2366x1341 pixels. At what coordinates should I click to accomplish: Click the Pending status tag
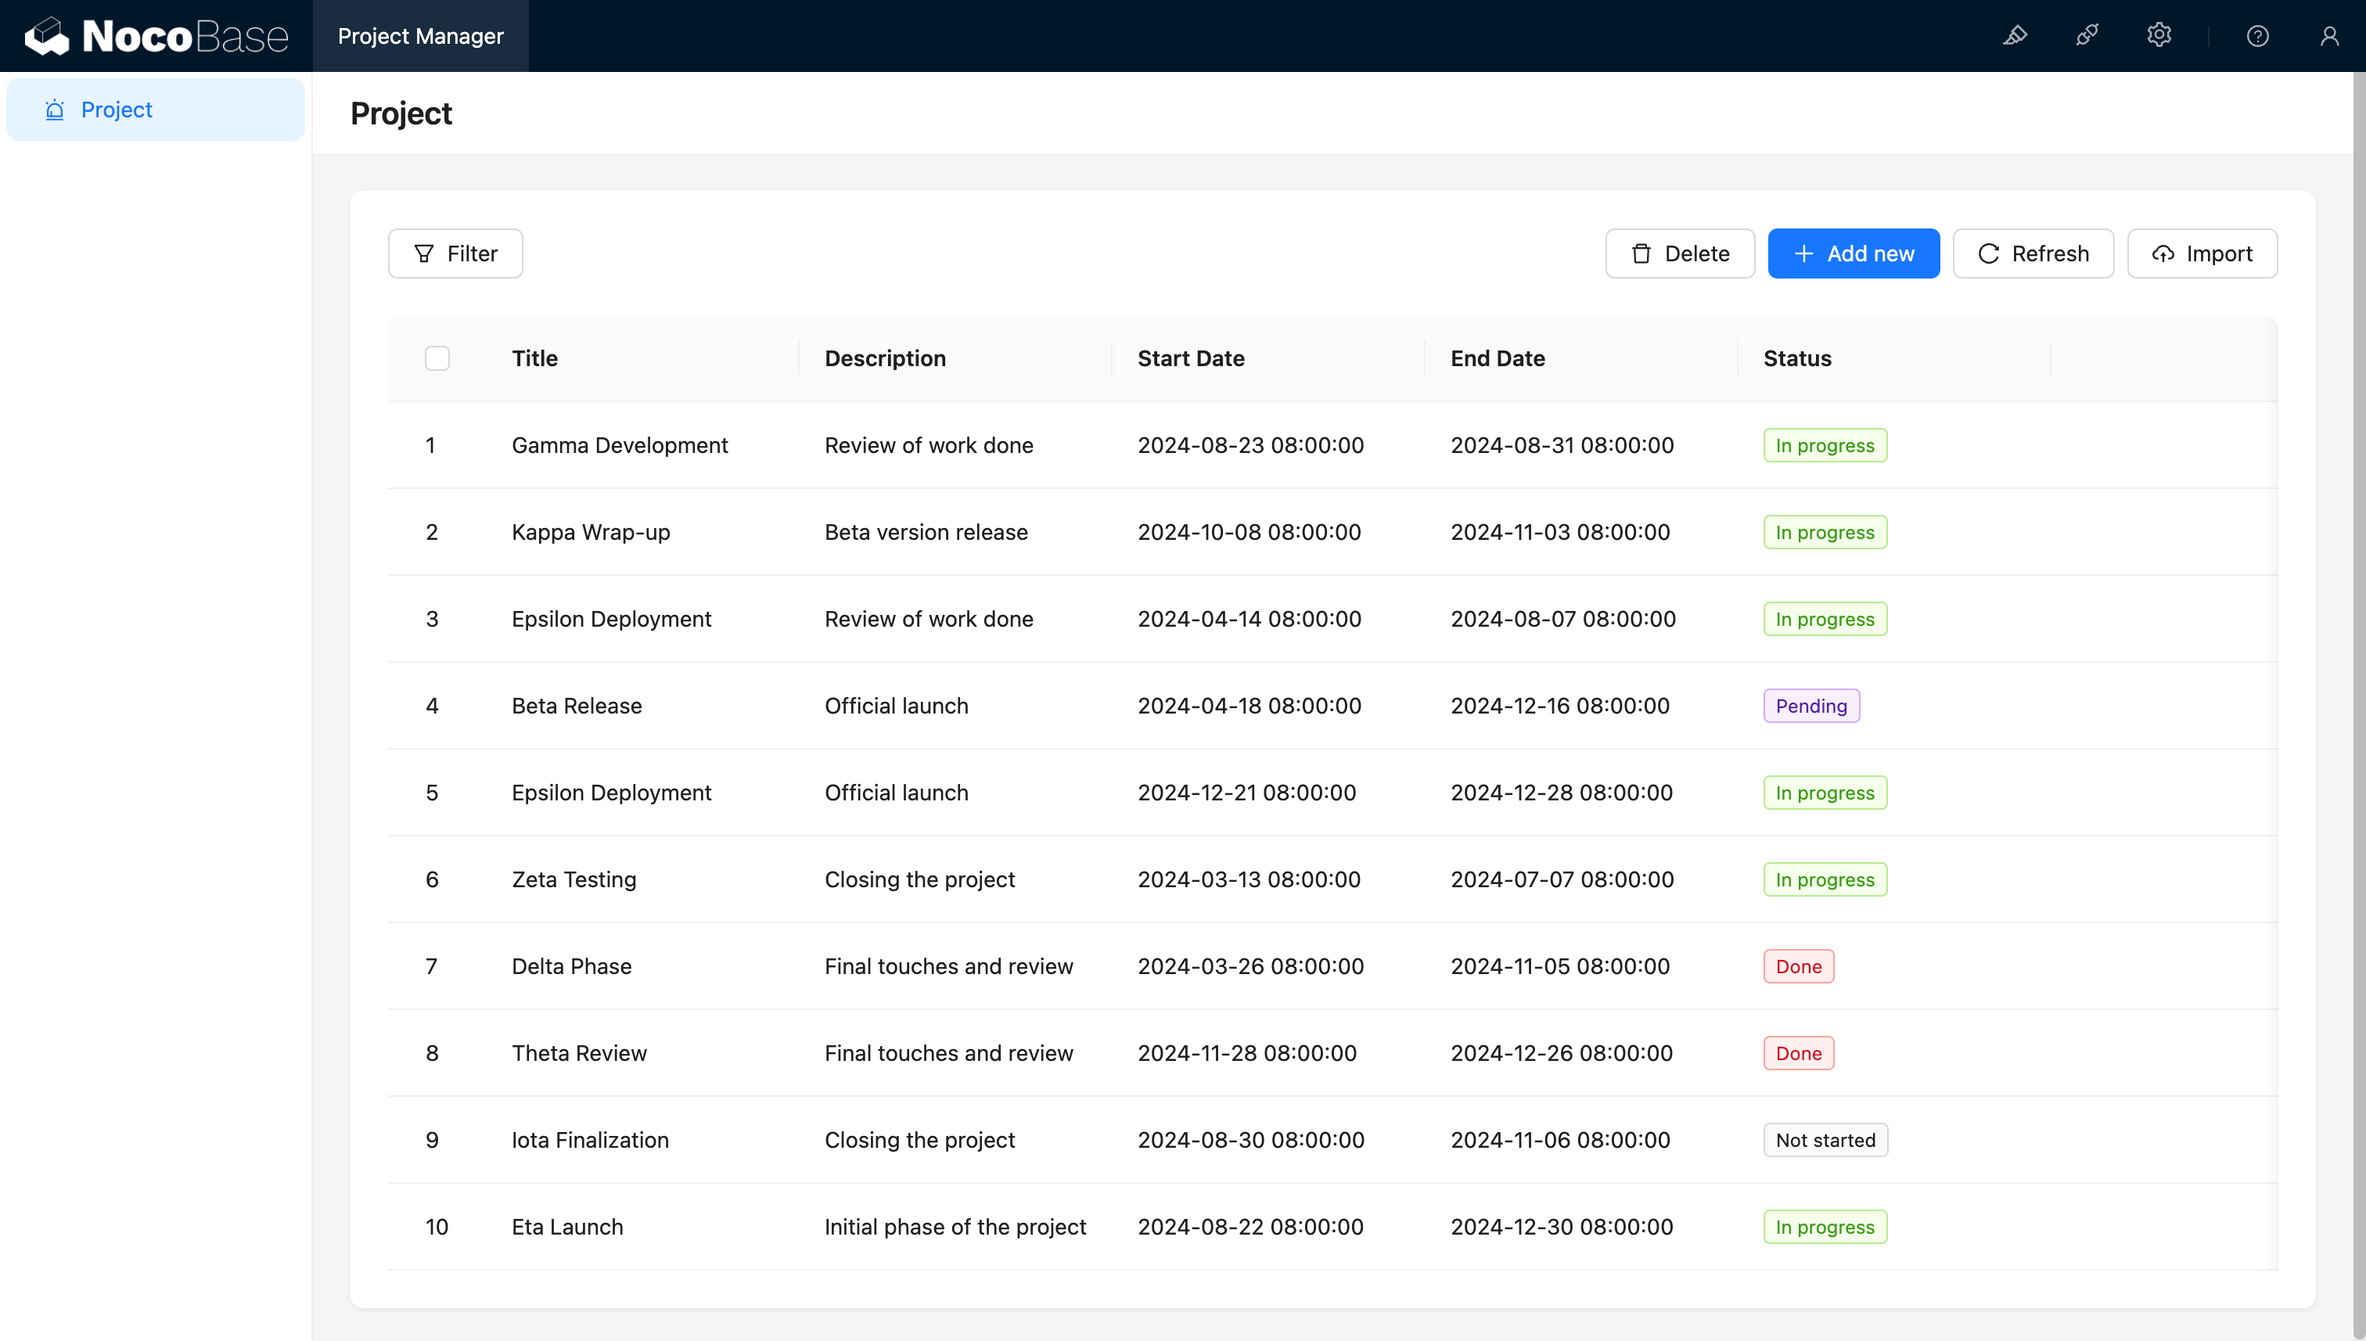[1810, 706]
